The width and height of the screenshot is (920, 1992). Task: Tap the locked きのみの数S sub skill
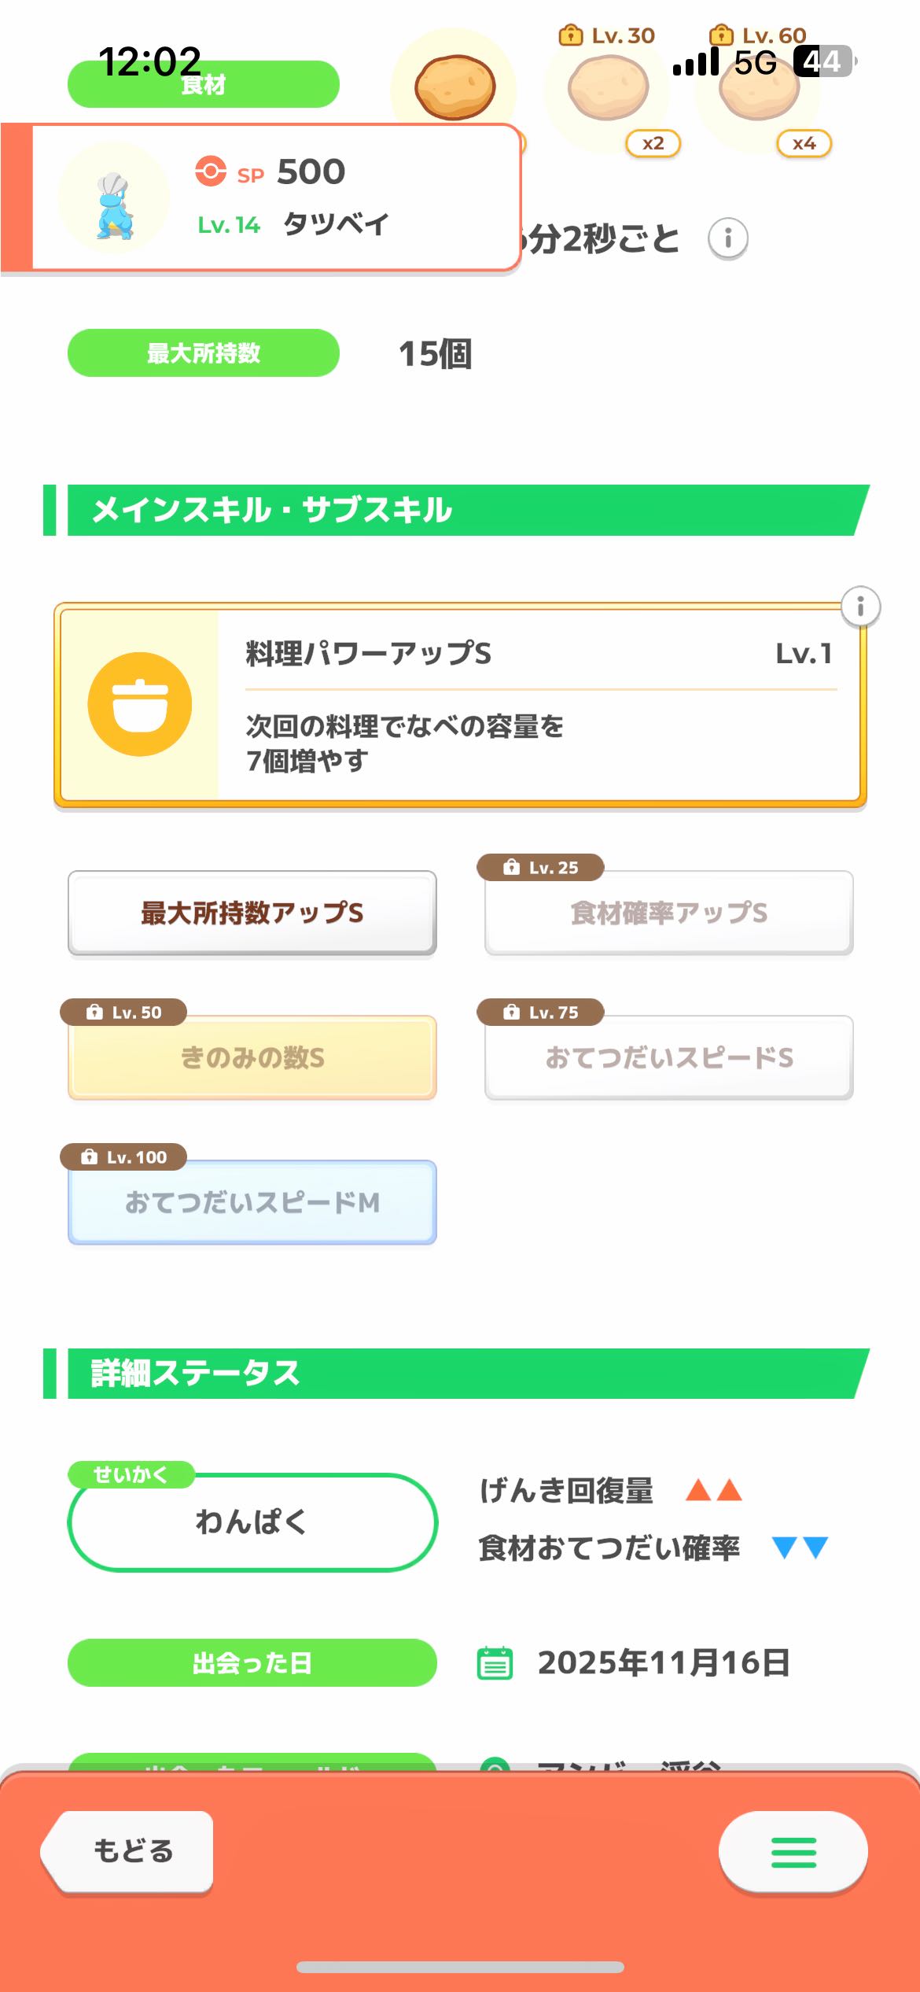point(252,1057)
